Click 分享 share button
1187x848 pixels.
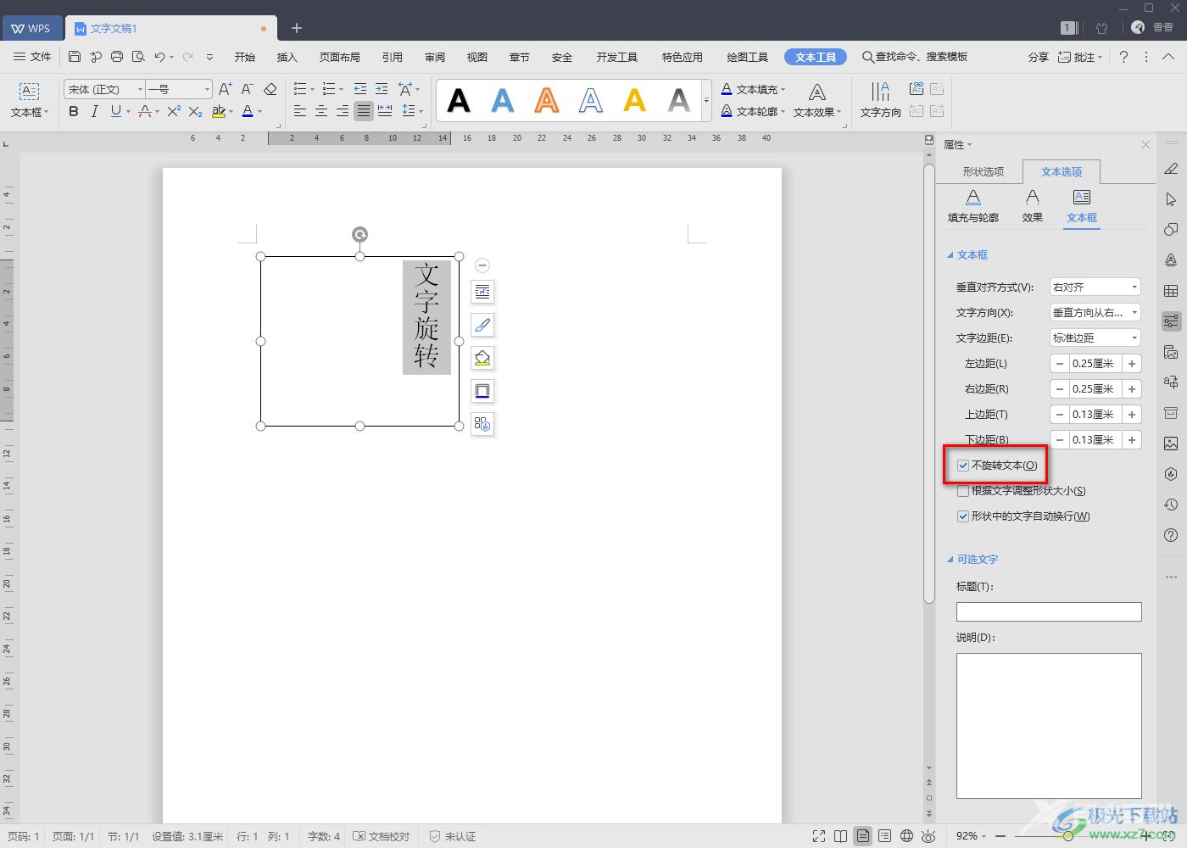1039,57
